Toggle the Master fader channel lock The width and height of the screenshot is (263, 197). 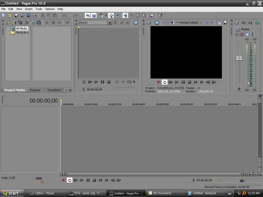239,89
